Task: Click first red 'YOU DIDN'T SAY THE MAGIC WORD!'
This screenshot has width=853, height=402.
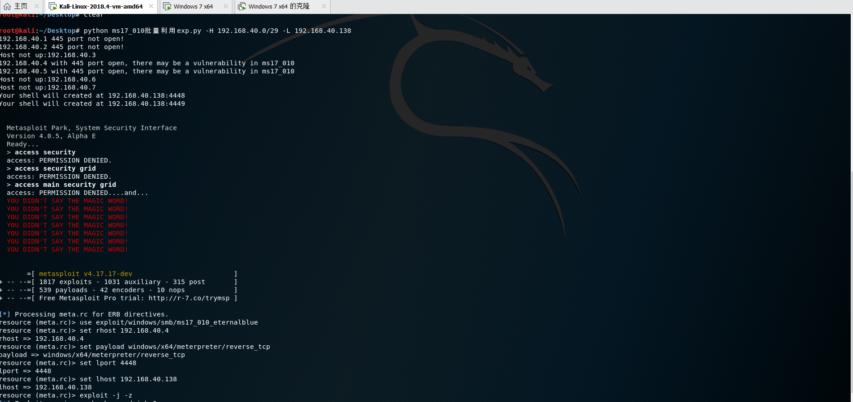Action: 68,201
